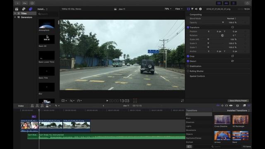The width and height of the screenshot is (265, 149).
Task: Show the Effects browser icon
Action: coord(244,106)
